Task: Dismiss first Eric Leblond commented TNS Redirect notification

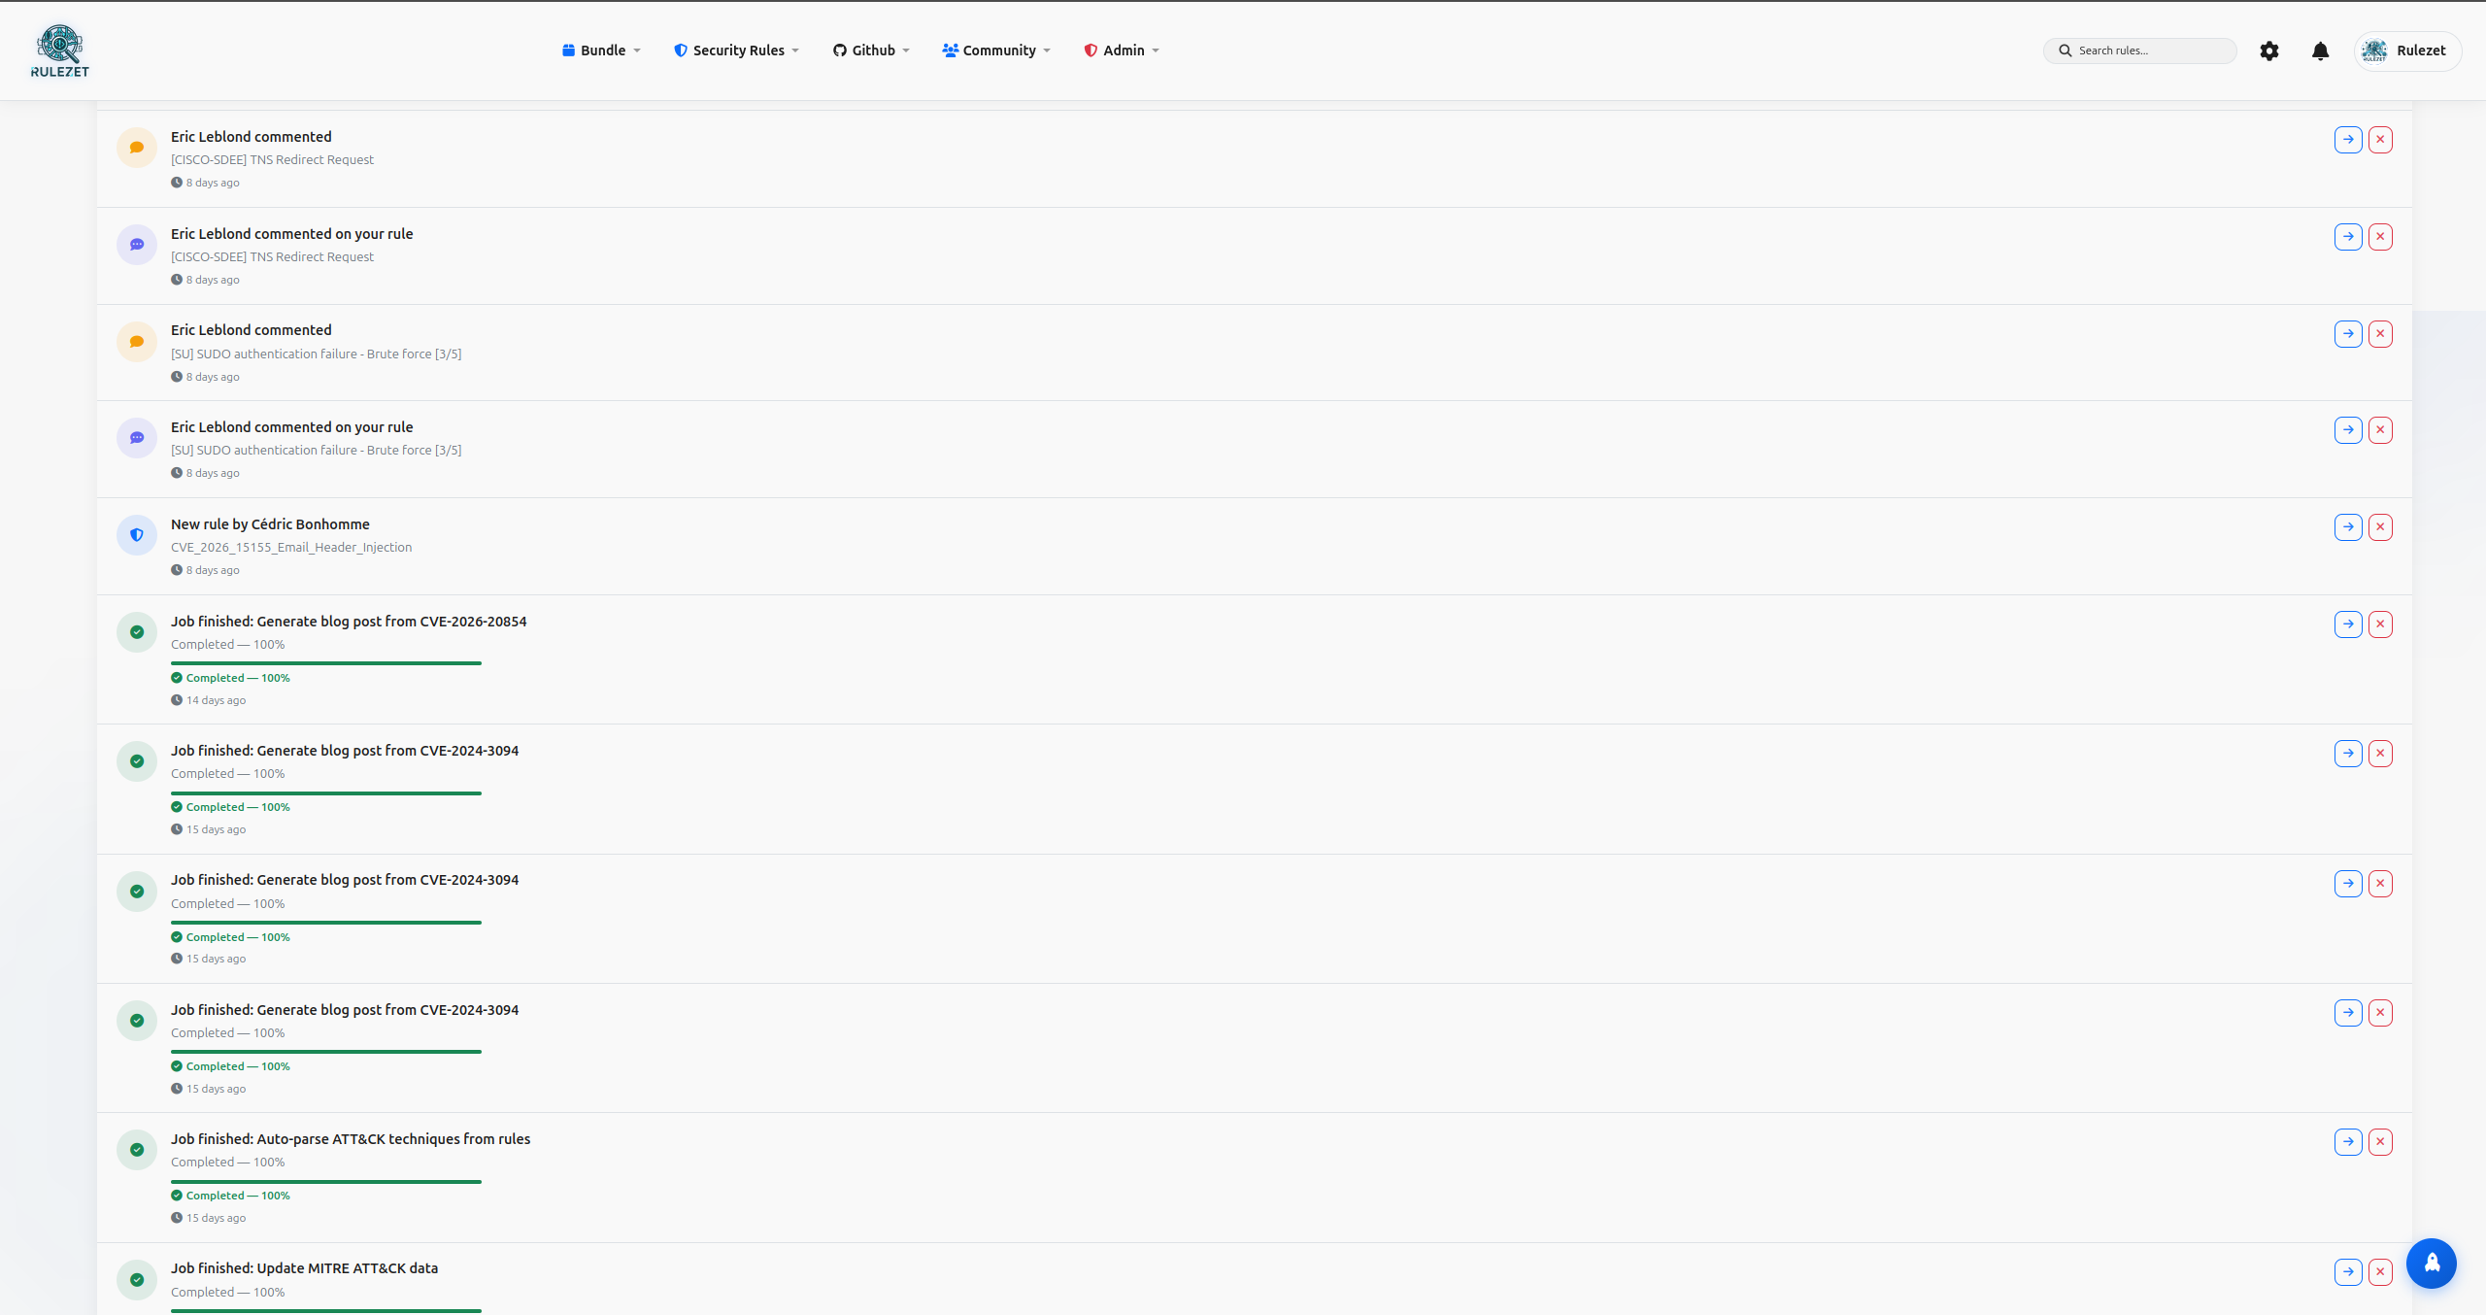Action: [2380, 140]
